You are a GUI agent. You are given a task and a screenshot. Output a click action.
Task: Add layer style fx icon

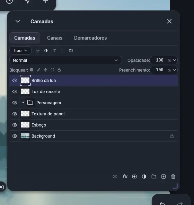click(x=125, y=177)
